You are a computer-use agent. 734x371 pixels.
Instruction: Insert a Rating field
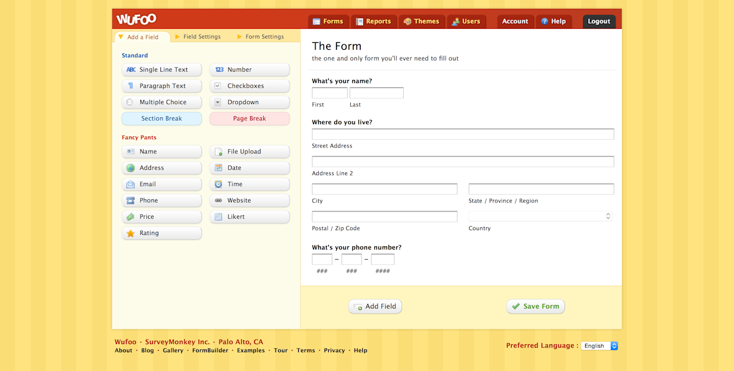coord(161,233)
